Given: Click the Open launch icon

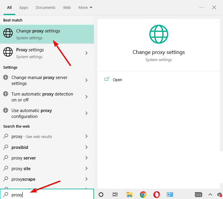Looking at the screenshot, I should click(x=107, y=79).
